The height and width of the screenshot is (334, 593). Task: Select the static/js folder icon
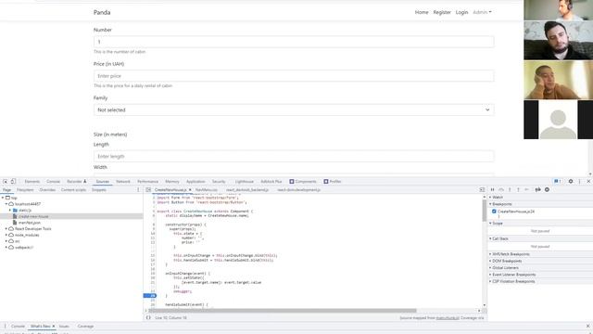click(x=15, y=211)
